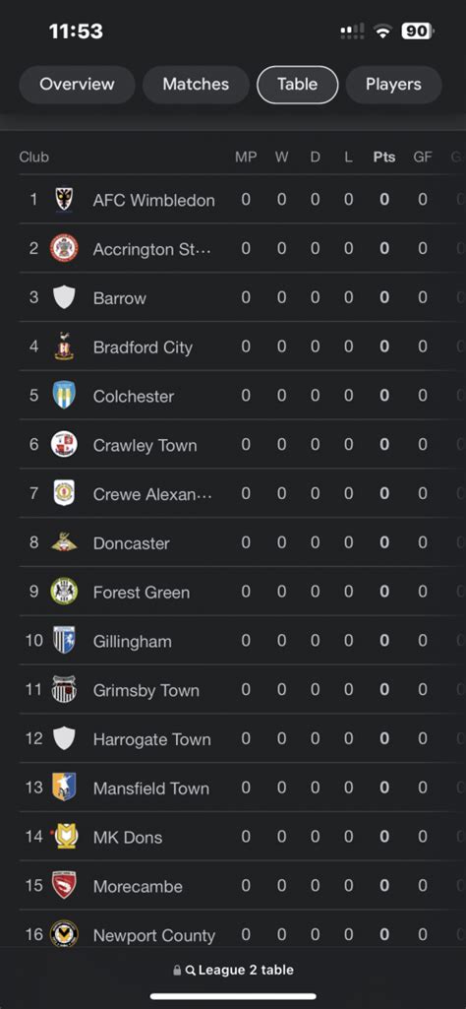Tap the AFC Wimbledon club crest
This screenshot has width=466, height=1009.
[x=64, y=200]
